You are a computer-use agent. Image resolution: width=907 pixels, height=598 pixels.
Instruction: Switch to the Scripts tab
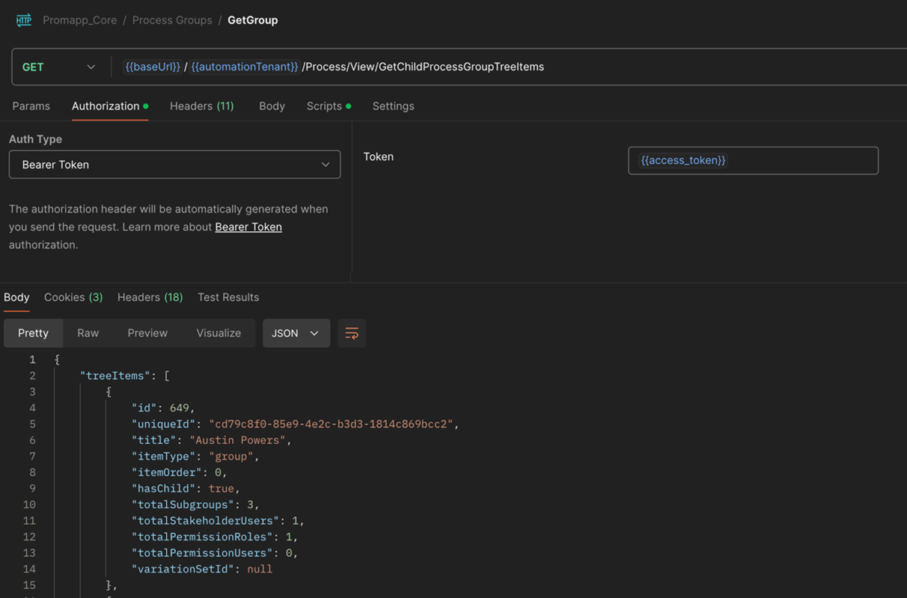(329, 106)
